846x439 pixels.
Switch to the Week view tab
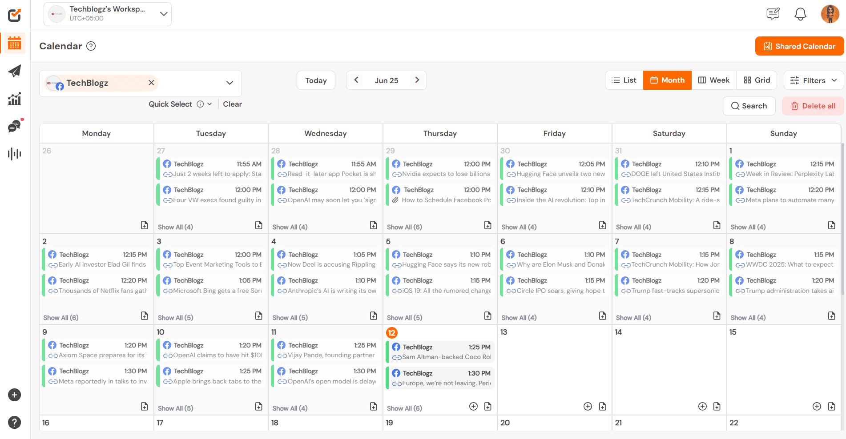click(714, 80)
